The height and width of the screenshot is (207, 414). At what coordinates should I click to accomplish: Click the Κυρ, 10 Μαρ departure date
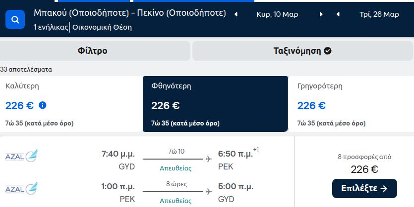pyautogui.click(x=277, y=14)
